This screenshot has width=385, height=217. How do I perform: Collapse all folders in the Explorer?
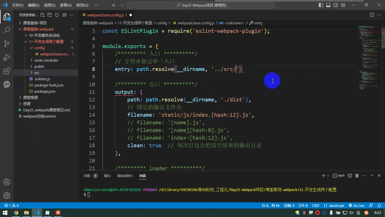[x=64, y=15]
